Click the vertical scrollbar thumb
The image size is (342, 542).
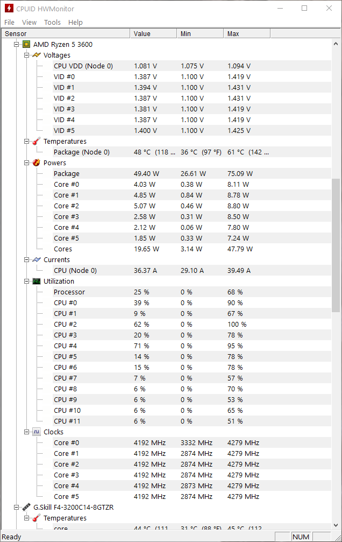336,245
